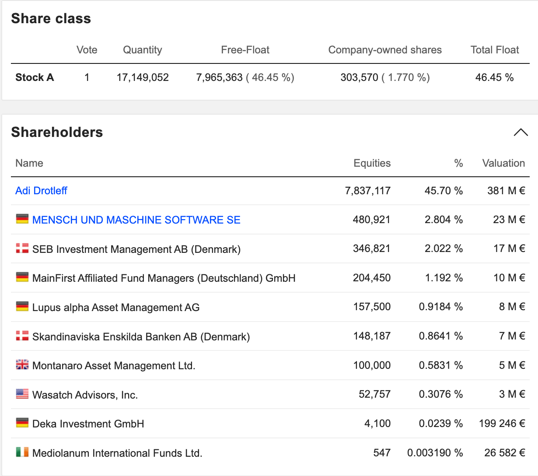Click the Quantity column header
This screenshot has width=538, height=476.
[143, 50]
